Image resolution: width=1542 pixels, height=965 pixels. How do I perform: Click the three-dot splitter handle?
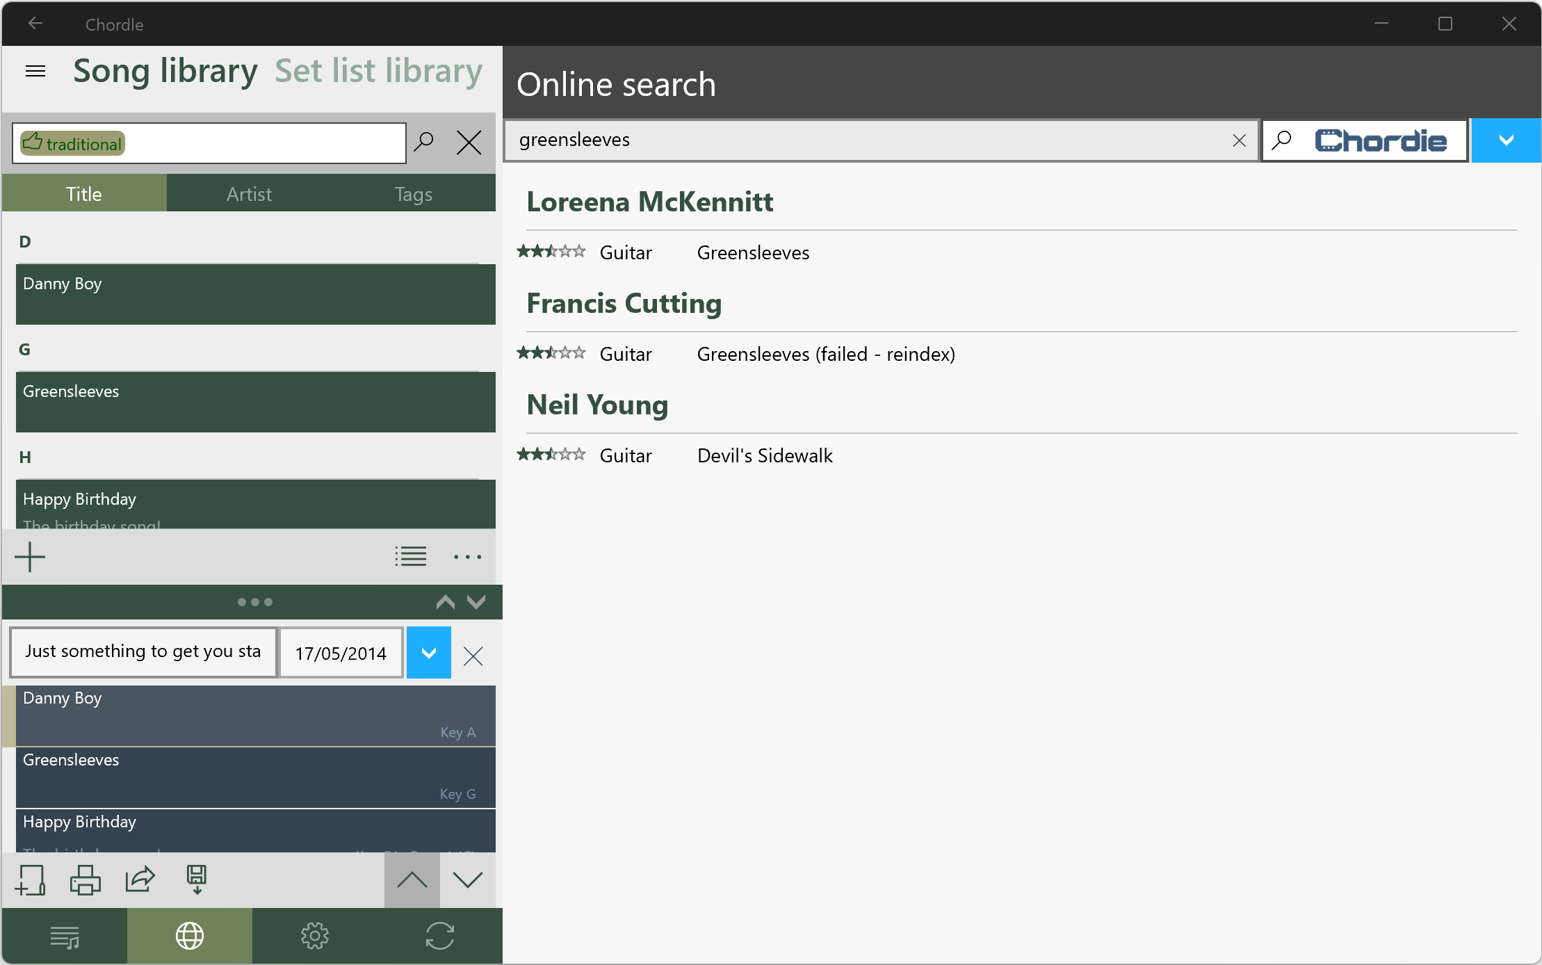[x=254, y=602]
